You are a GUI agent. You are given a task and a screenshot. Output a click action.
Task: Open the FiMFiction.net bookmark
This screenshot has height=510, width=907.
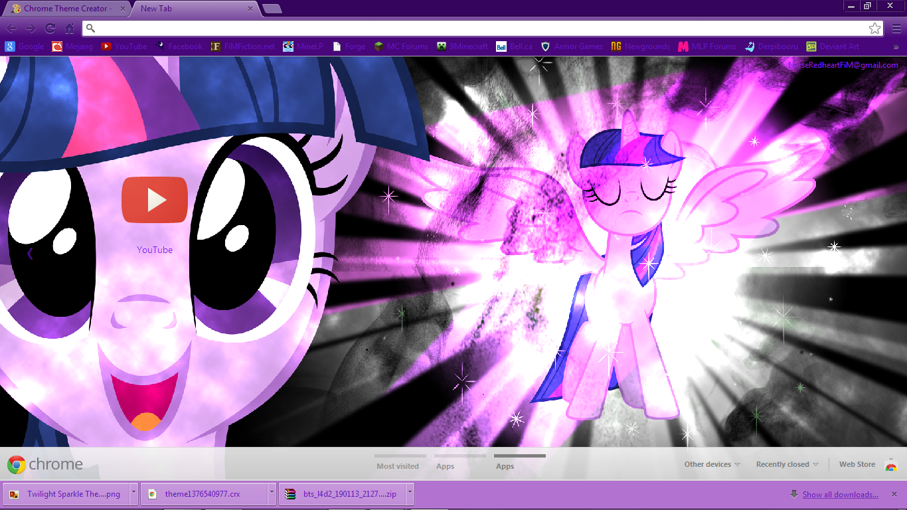[x=242, y=46]
